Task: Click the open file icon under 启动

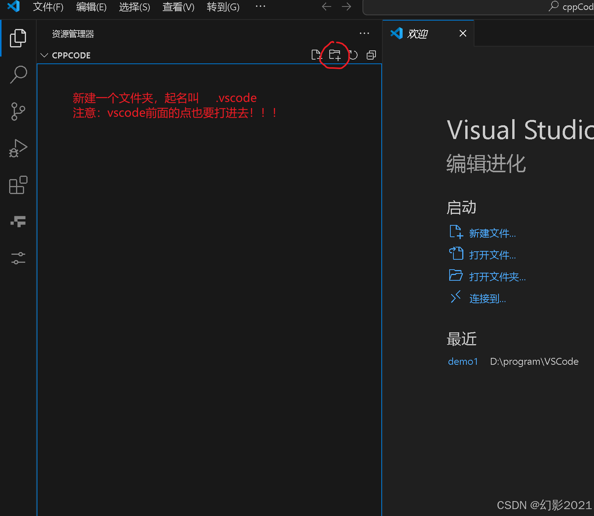Action: click(456, 254)
